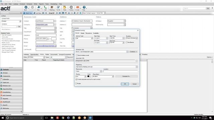This screenshot has height=120, width=214.
Task: Go to last record arrow
Action: click(60, 13)
